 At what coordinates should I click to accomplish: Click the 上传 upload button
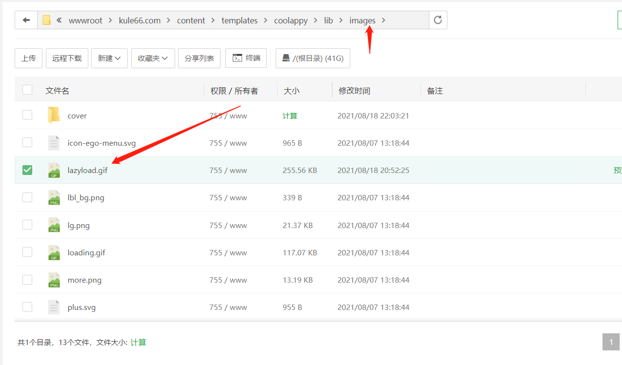[28, 58]
